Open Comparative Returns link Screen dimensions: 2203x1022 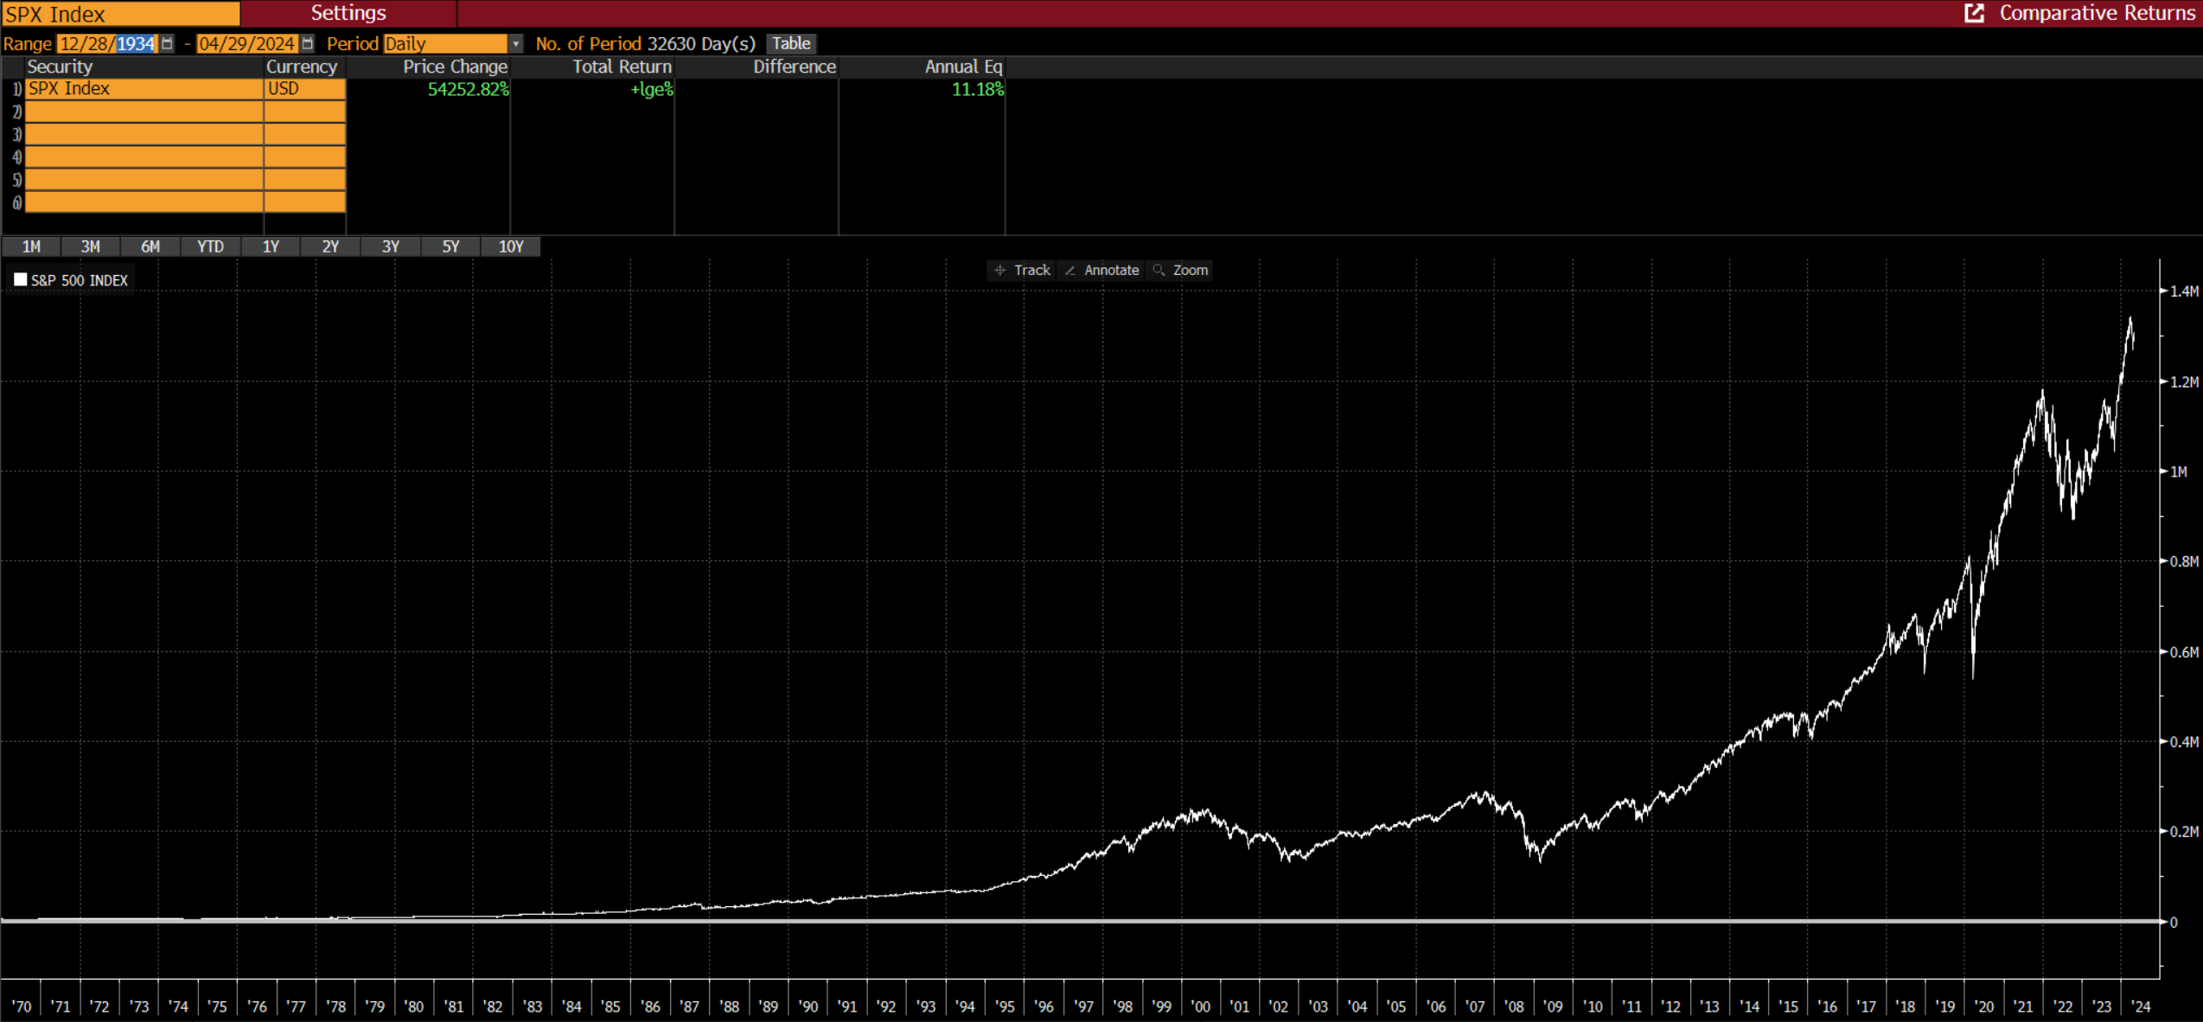2096,13
